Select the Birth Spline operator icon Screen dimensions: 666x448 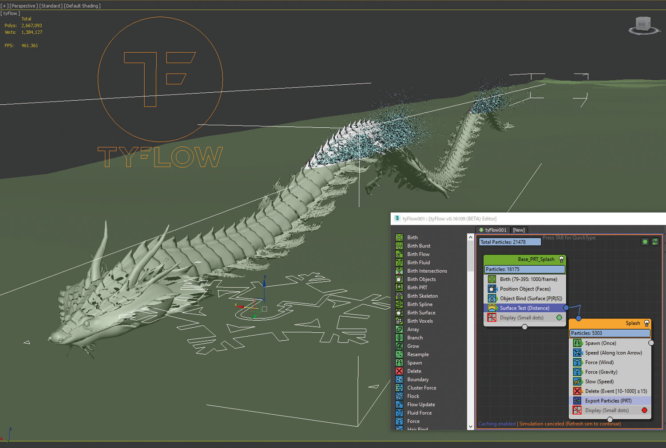click(399, 304)
